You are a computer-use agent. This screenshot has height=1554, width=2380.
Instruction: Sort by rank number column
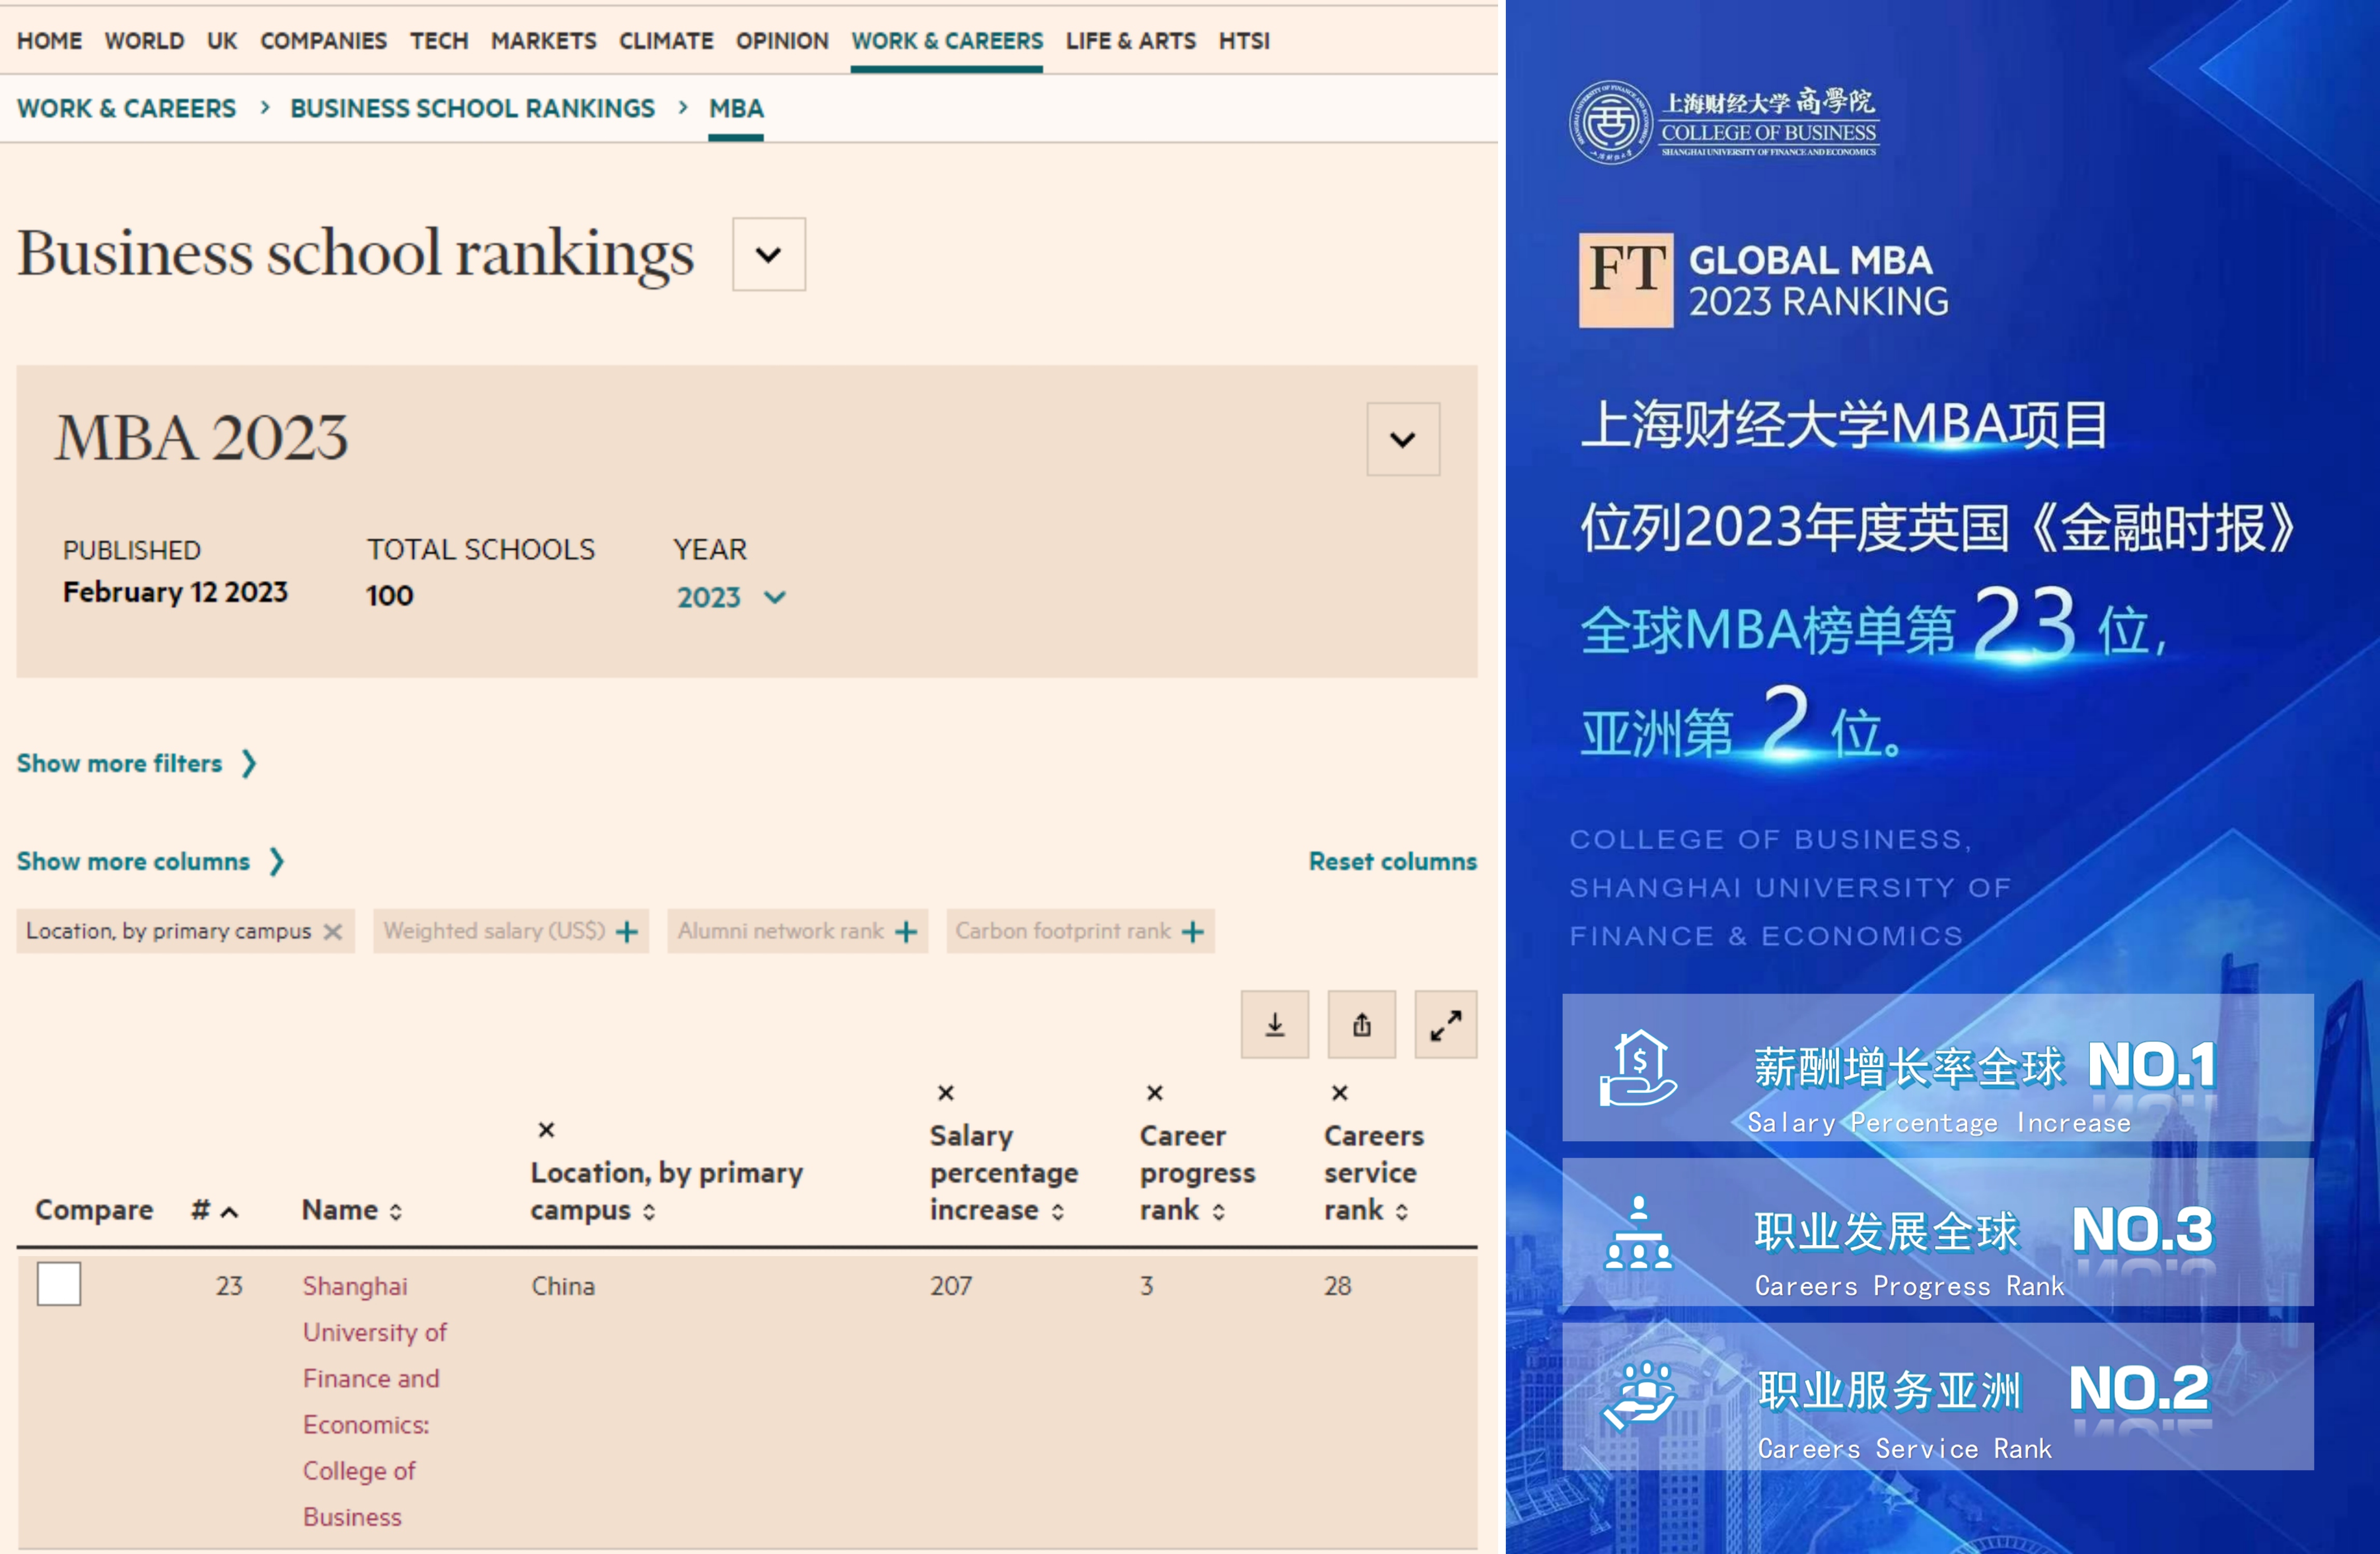point(215,1210)
